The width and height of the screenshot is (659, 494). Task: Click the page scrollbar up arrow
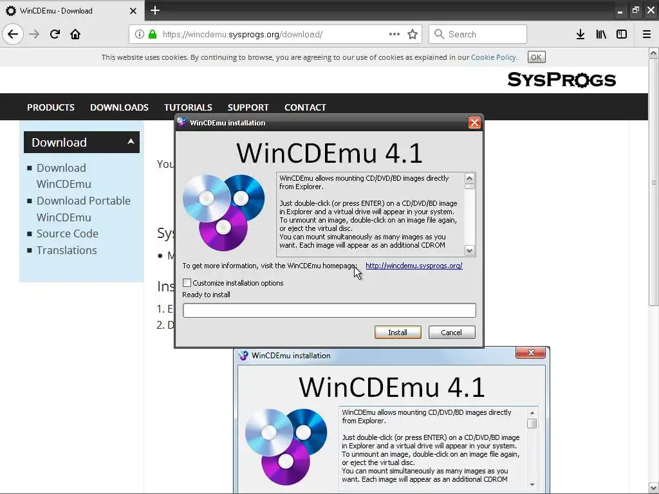pos(653,53)
